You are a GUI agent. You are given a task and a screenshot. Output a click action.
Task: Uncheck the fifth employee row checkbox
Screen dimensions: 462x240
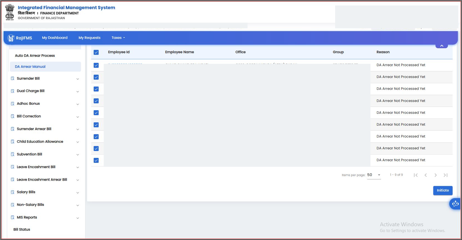[96, 113]
